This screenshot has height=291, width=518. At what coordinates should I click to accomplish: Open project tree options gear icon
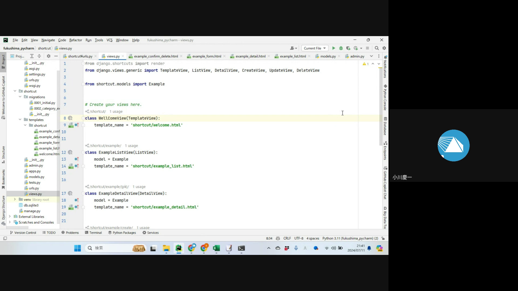(x=49, y=56)
